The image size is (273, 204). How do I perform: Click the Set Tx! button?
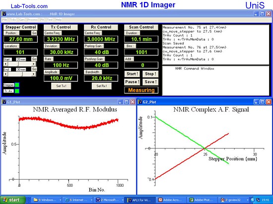coord(61,86)
